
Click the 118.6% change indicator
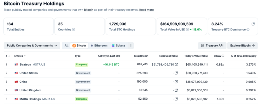click(196, 30)
